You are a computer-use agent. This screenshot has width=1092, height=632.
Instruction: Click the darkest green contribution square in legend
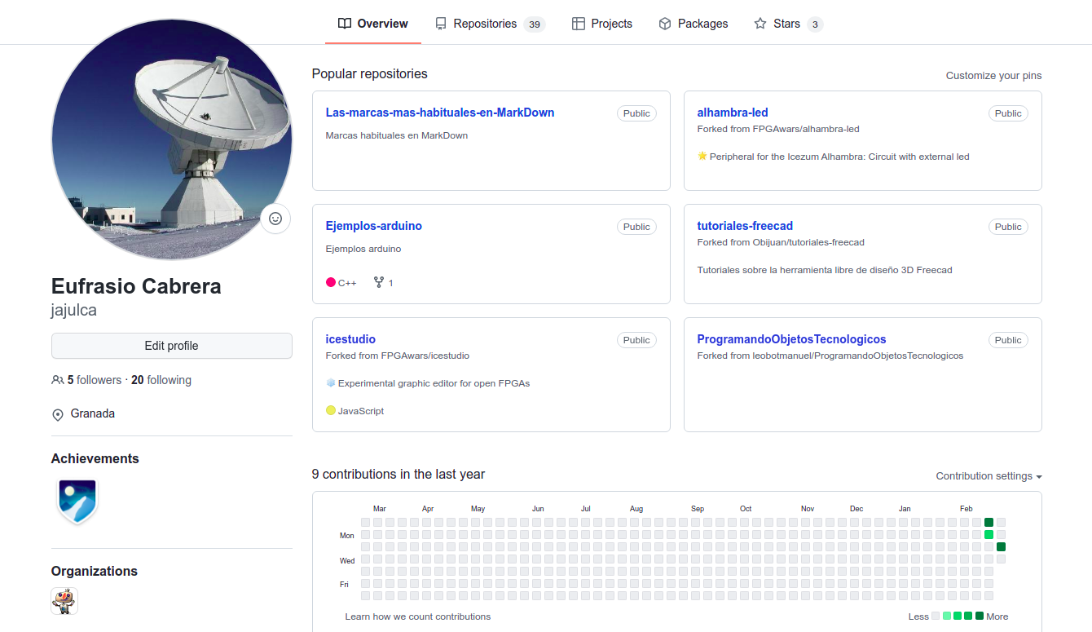click(x=980, y=617)
